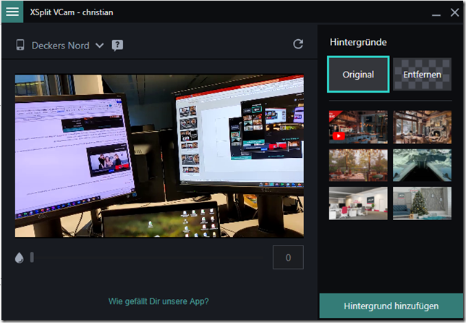Select the Entfernen background removal option
Image resolution: width=466 pixels, height=323 pixels.
[422, 75]
